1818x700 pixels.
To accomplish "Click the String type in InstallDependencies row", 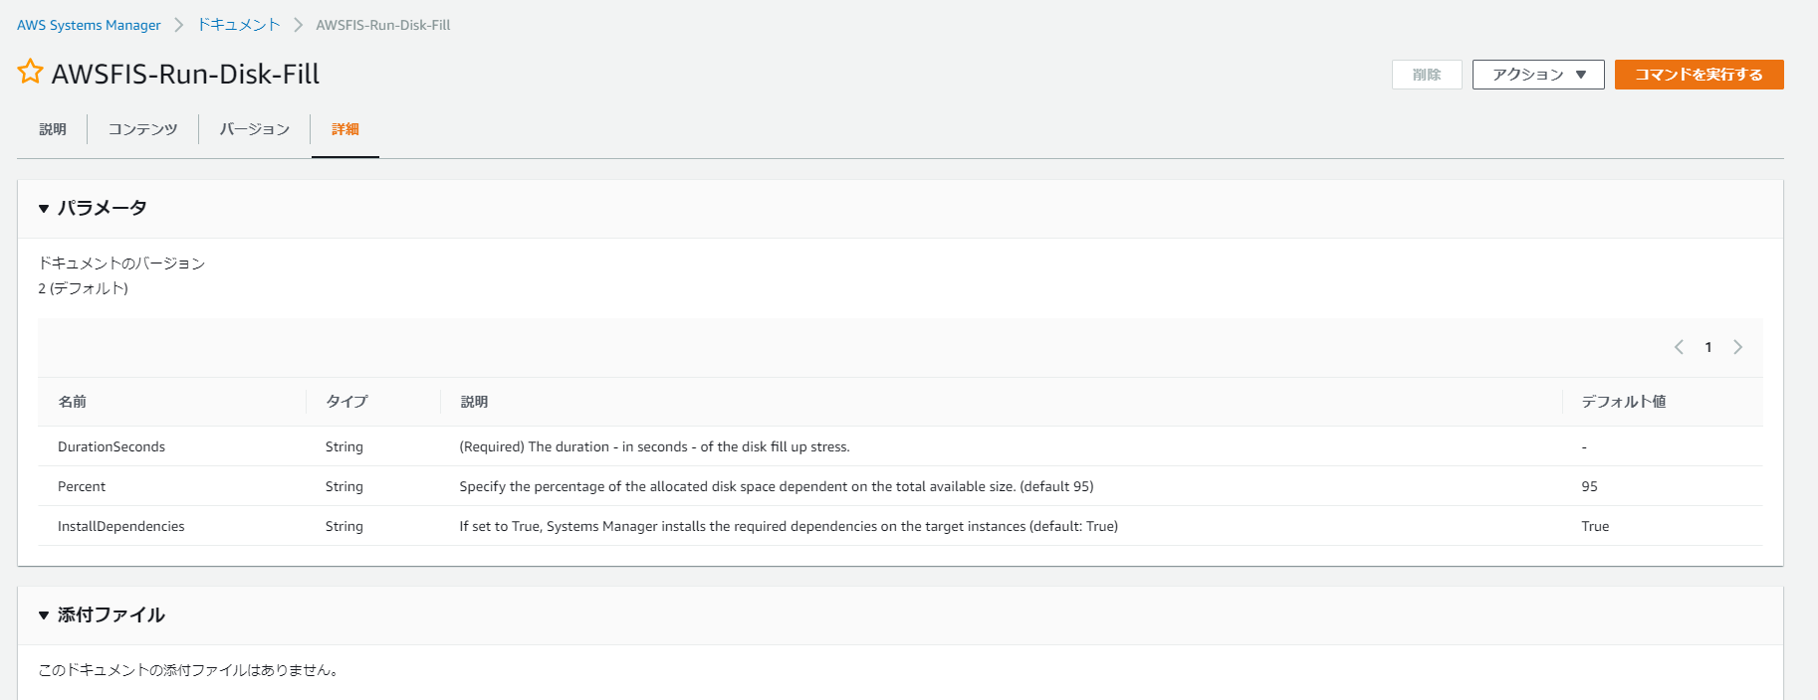I will coord(344,526).
